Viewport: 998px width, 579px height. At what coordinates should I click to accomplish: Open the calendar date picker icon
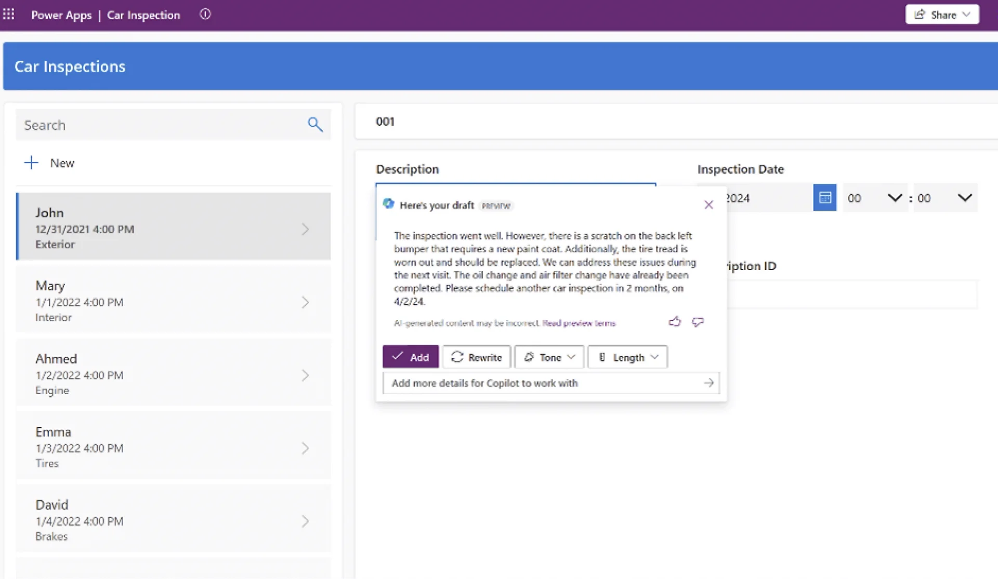point(825,198)
